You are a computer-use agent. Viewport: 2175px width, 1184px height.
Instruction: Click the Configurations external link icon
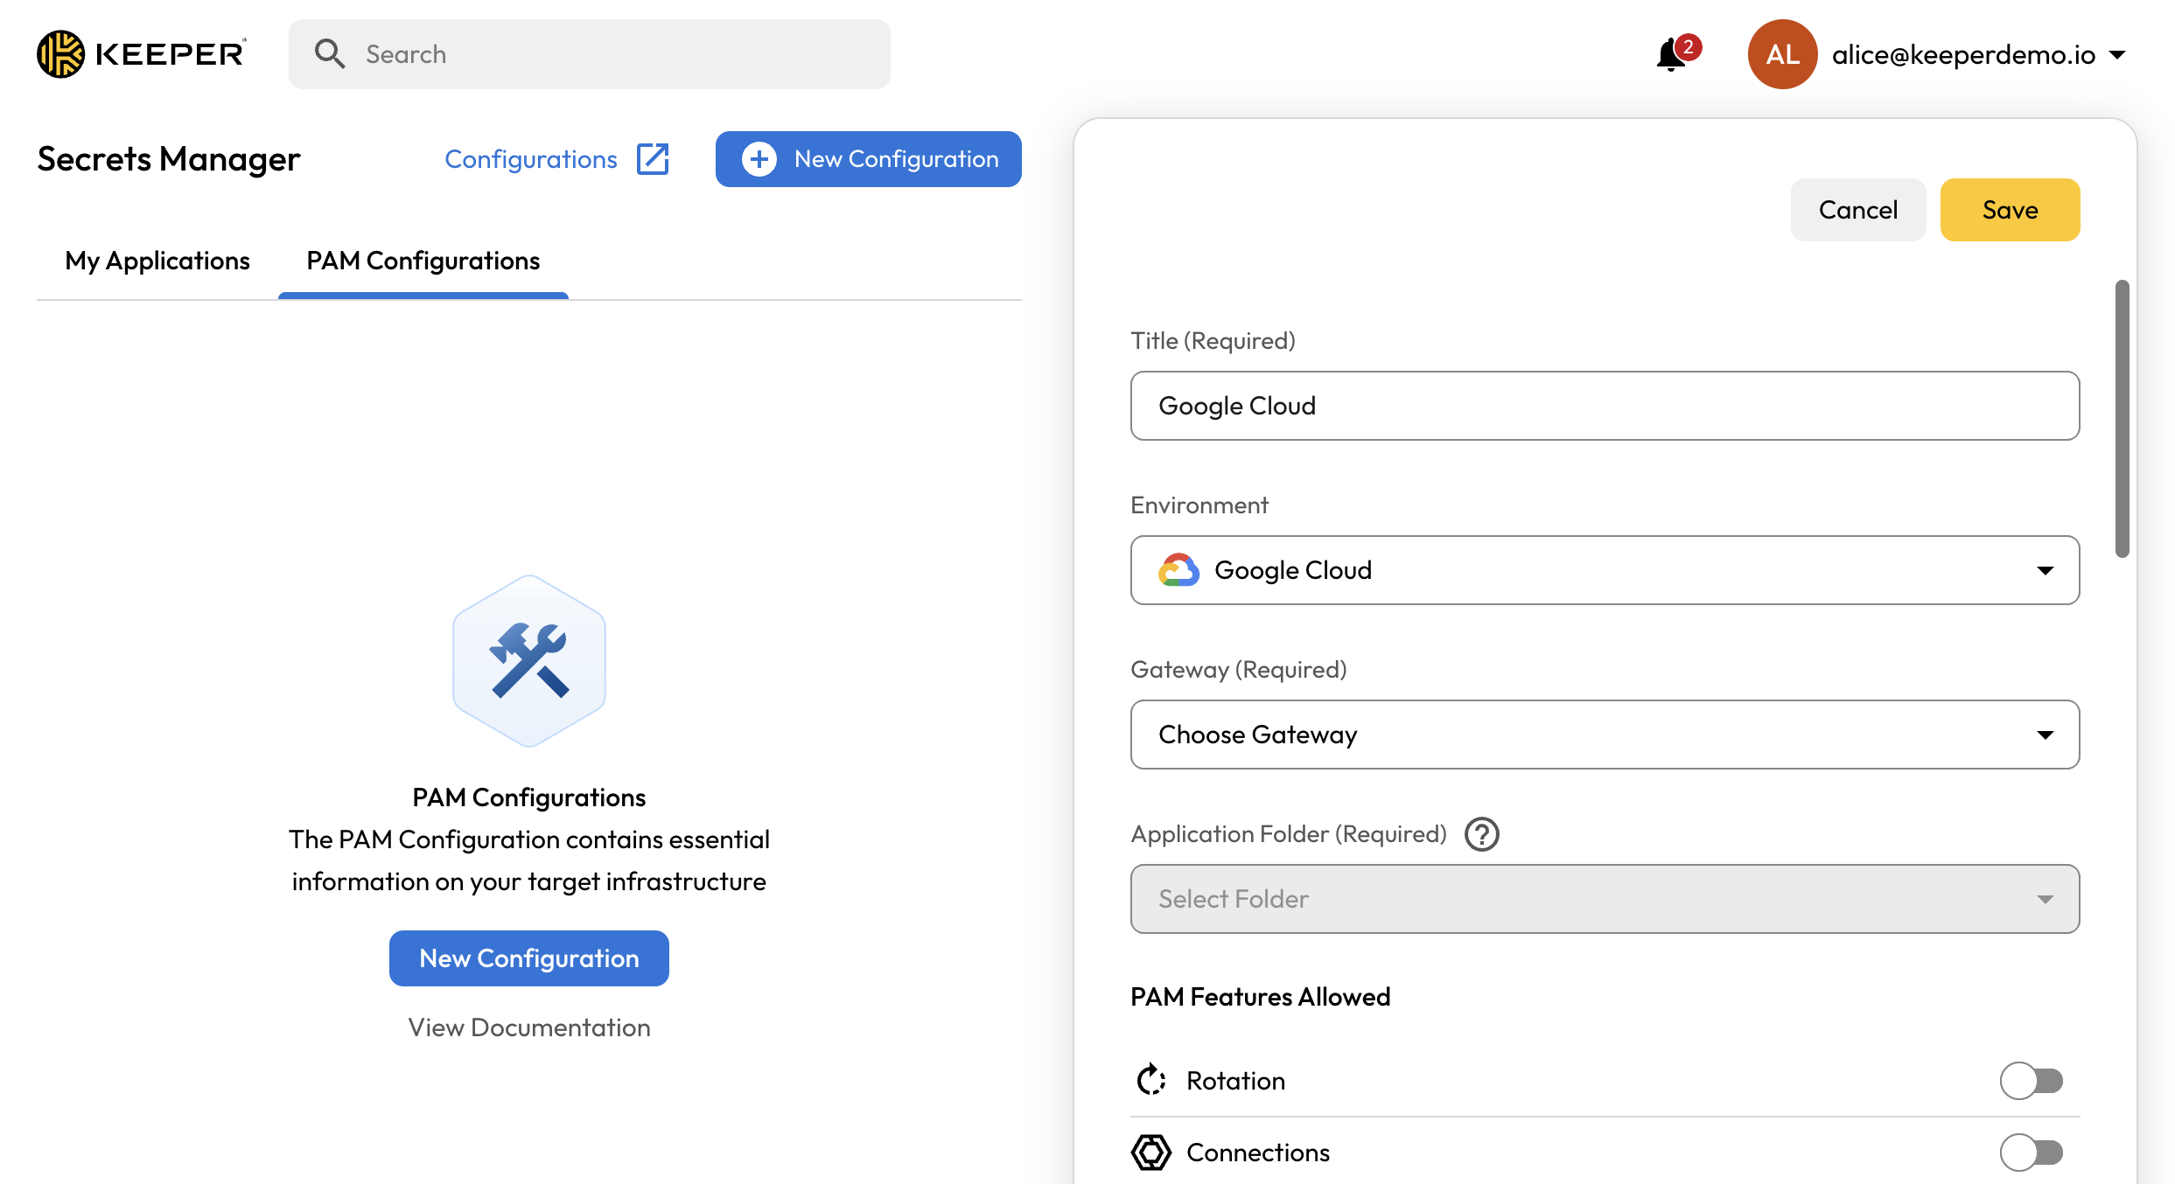[653, 159]
